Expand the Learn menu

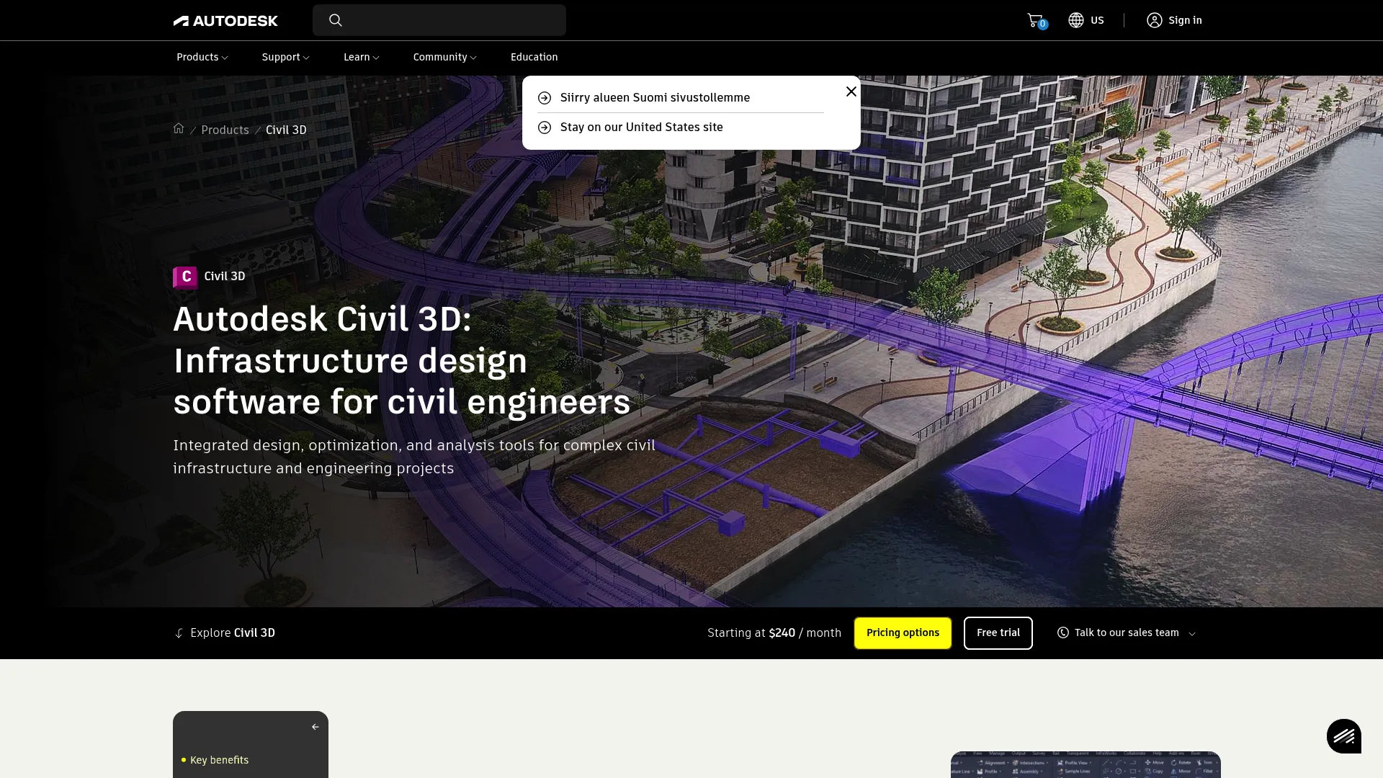[x=361, y=57]
